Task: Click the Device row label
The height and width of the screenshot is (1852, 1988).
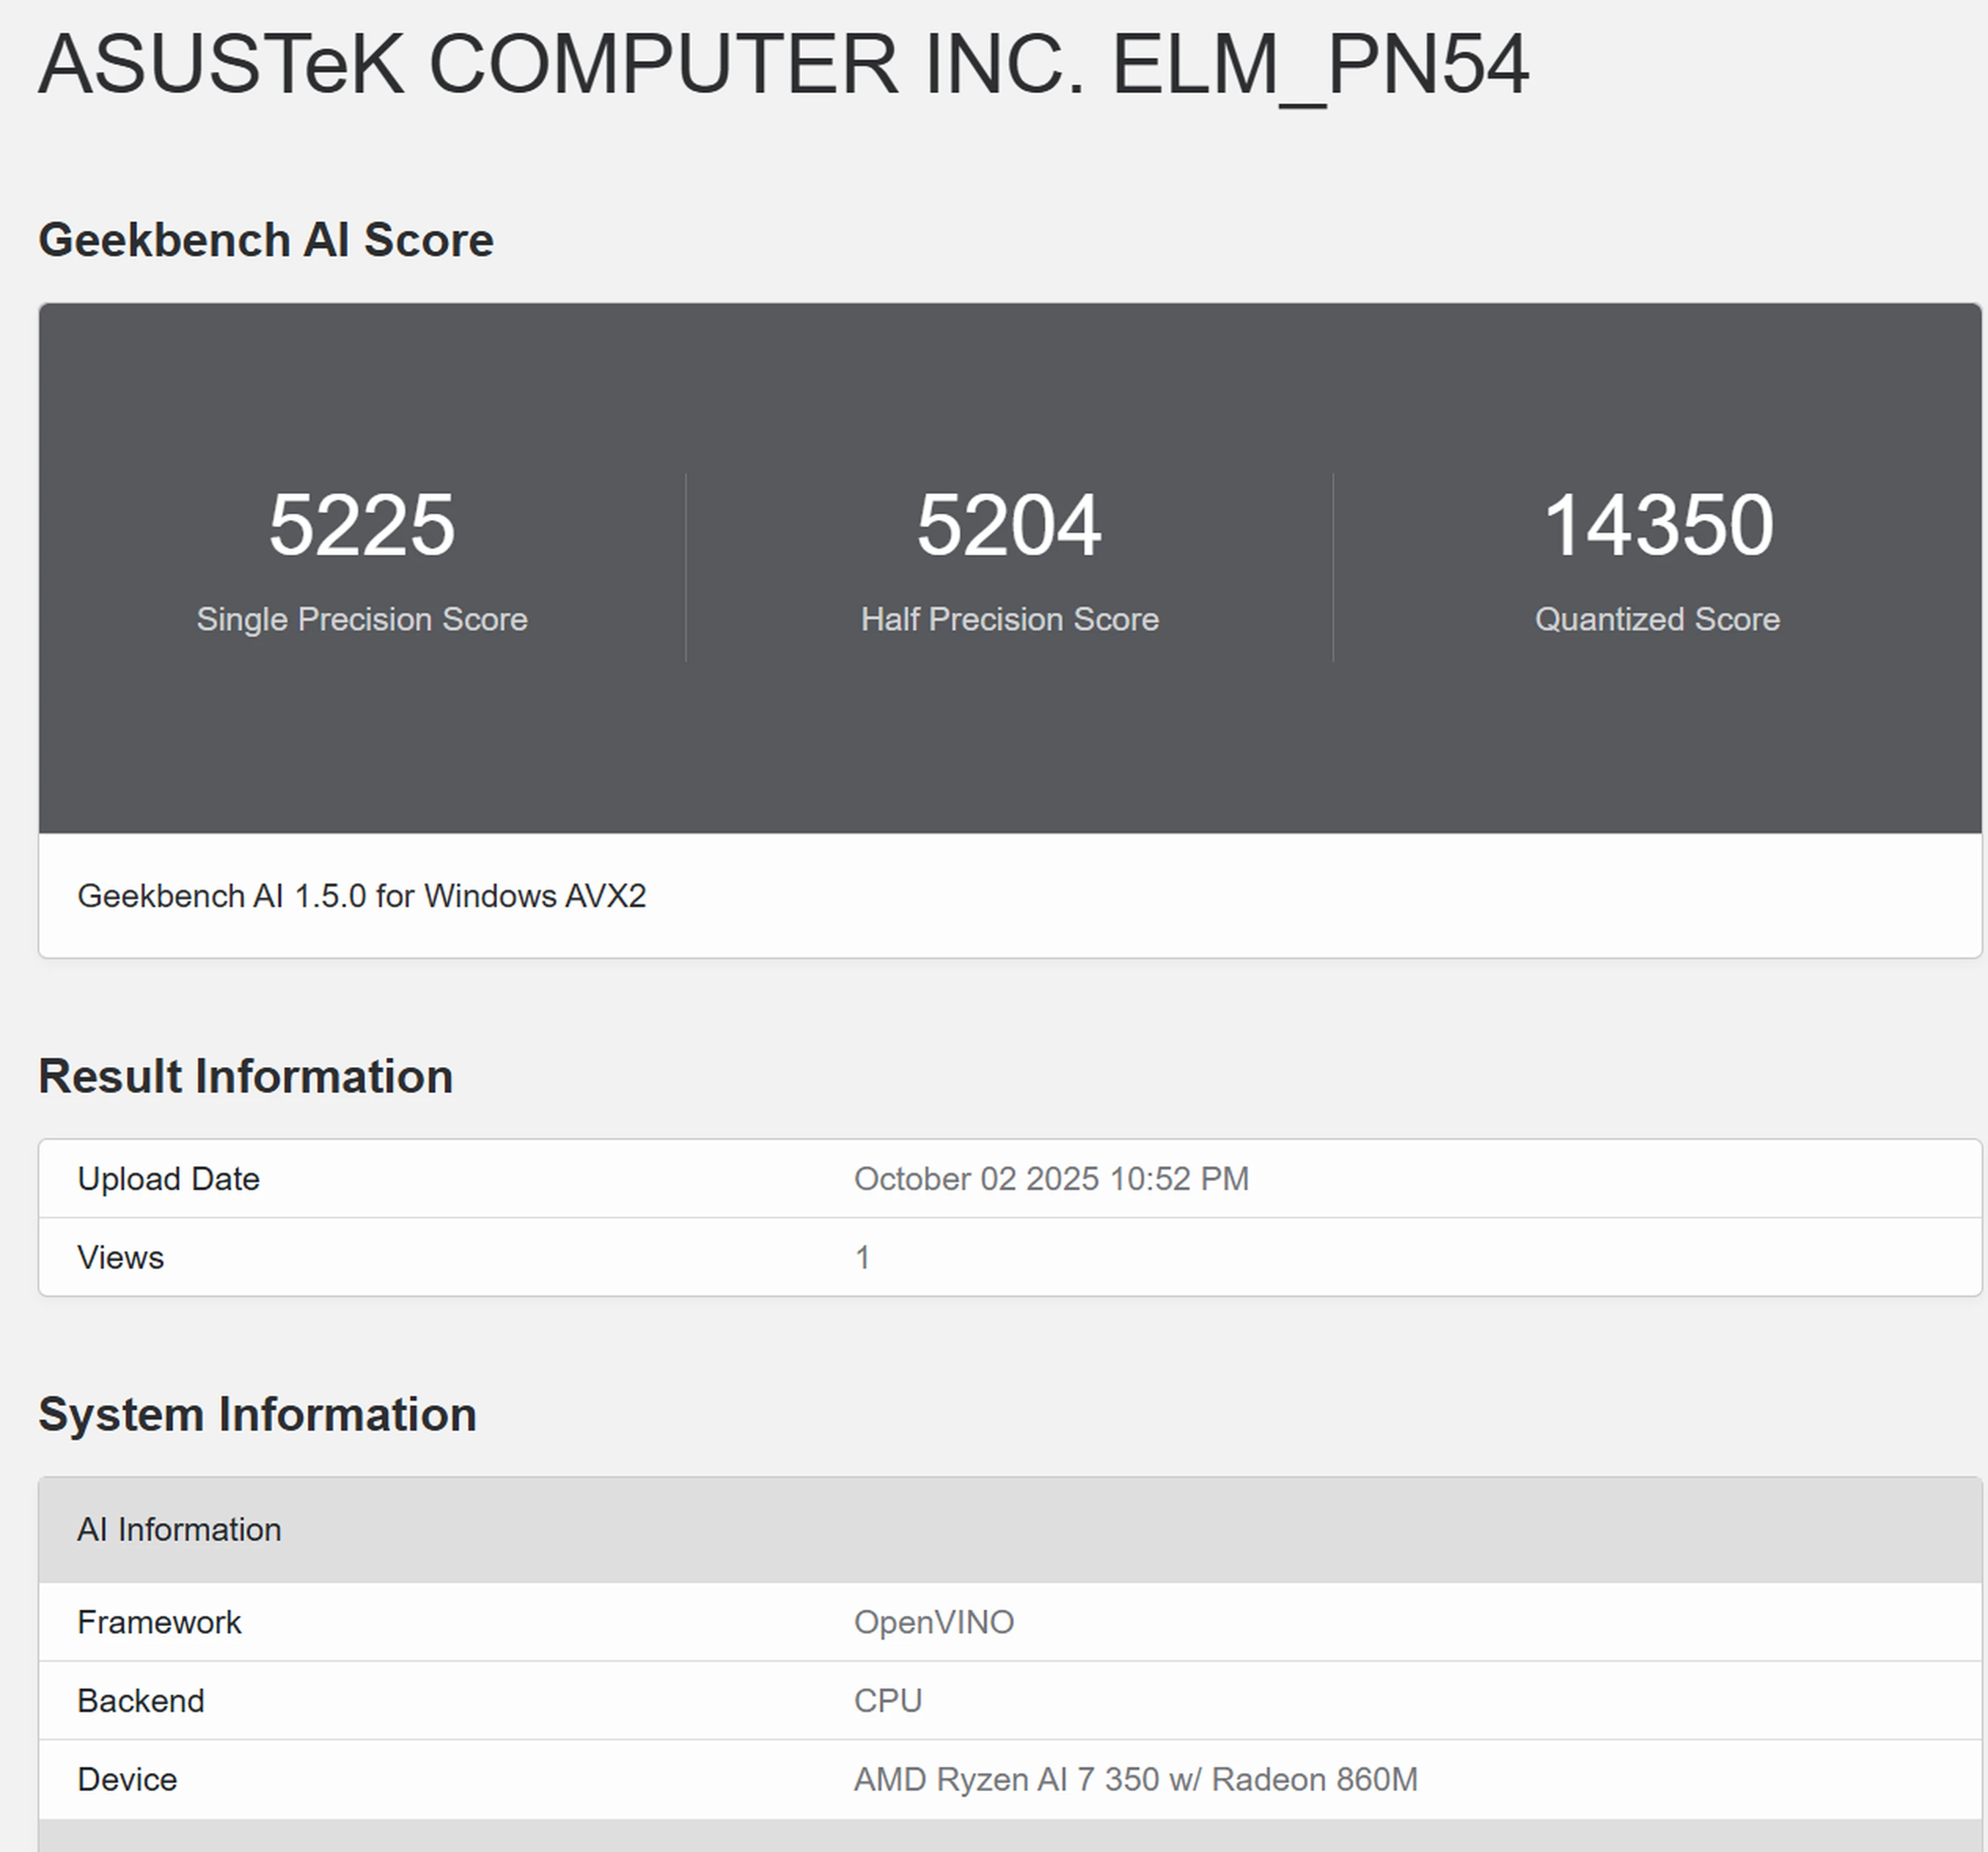Action: coord(126,1780)
